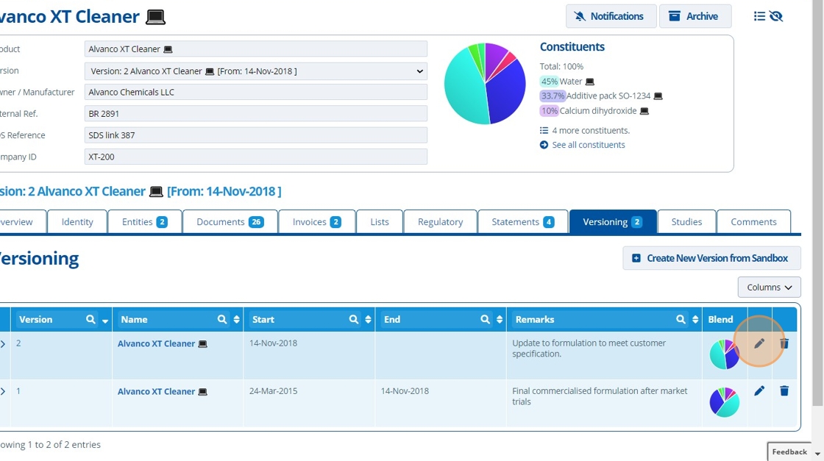Screen dimensions: 824x461
Task: Sort by the End column arrows
Action: (x=500, y=319)
